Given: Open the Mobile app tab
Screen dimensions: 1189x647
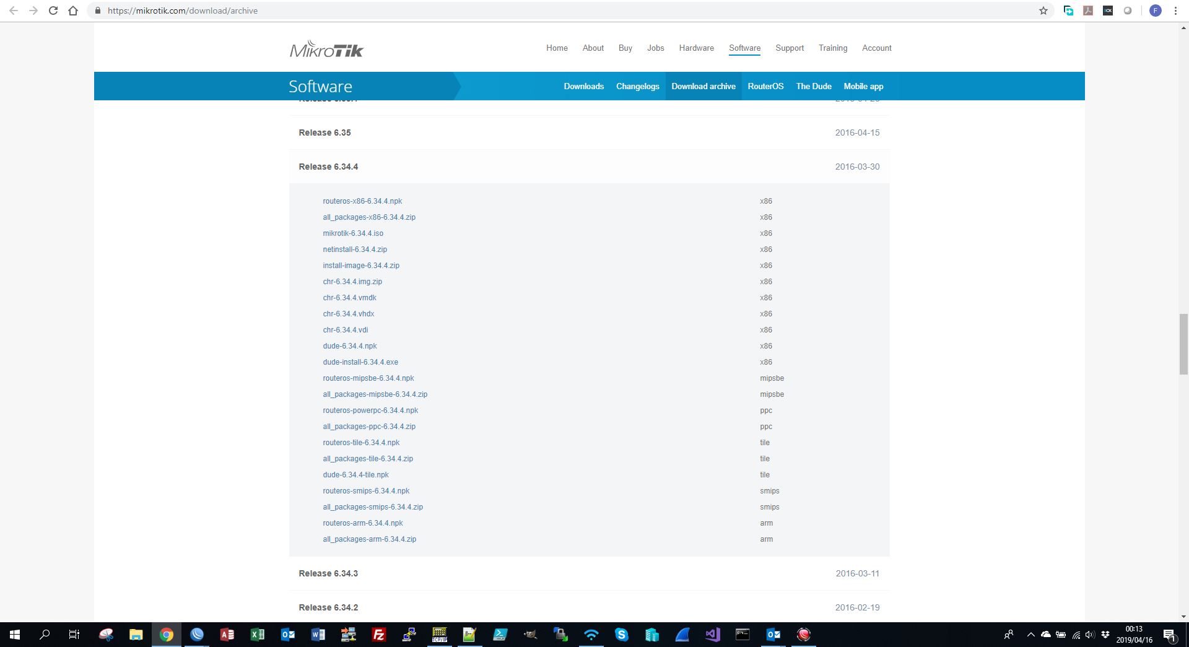Looking at the screenshot, I should pos(863,86).
